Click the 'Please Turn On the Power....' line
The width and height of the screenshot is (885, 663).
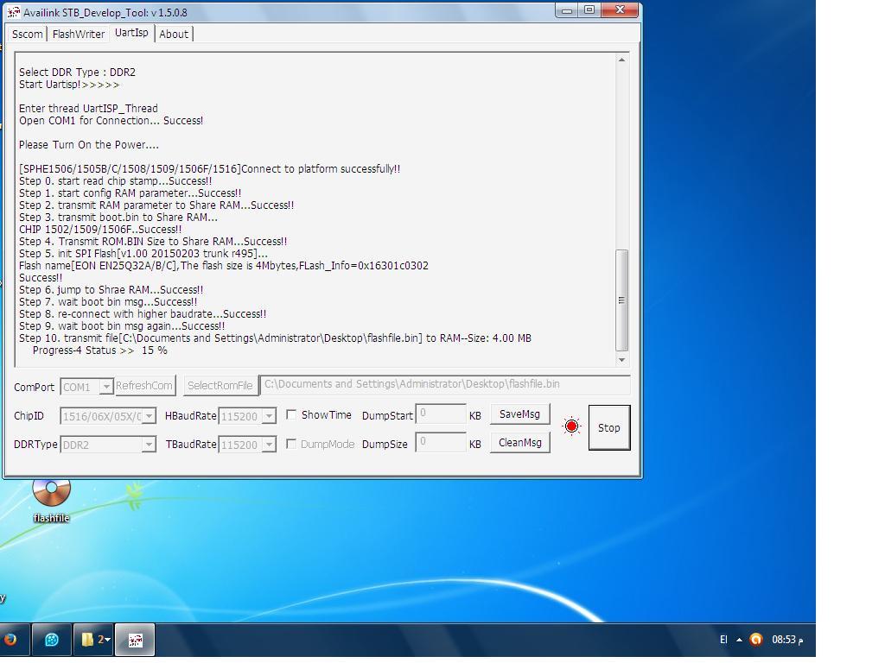pyautogui.click(x=89, y=145)
